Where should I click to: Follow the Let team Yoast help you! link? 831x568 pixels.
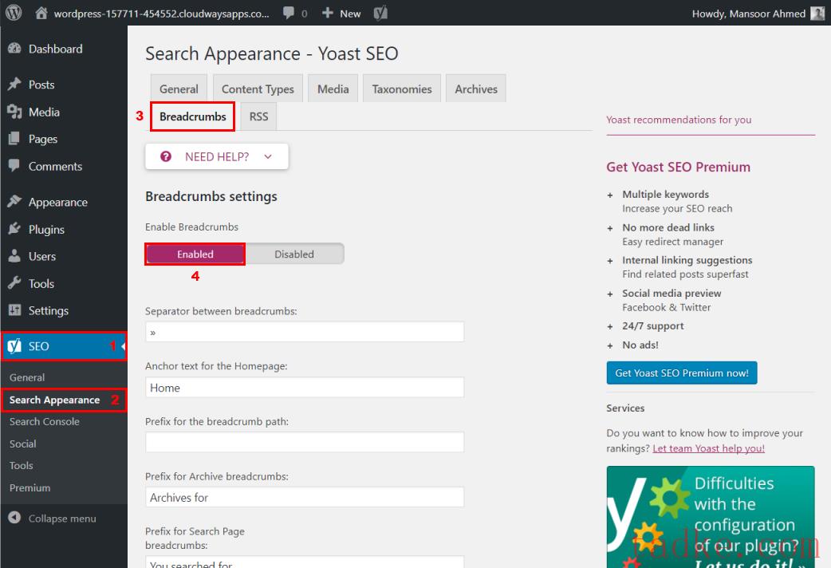coord(708,448)
